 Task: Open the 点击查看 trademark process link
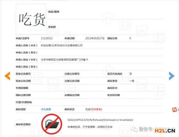coord(46,109)
